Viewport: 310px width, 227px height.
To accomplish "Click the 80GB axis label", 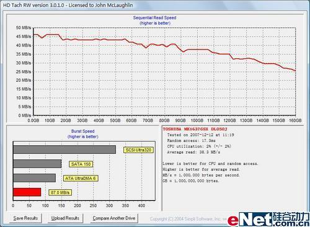I will coord(164,120).
